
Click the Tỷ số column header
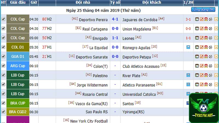(115, 2)
